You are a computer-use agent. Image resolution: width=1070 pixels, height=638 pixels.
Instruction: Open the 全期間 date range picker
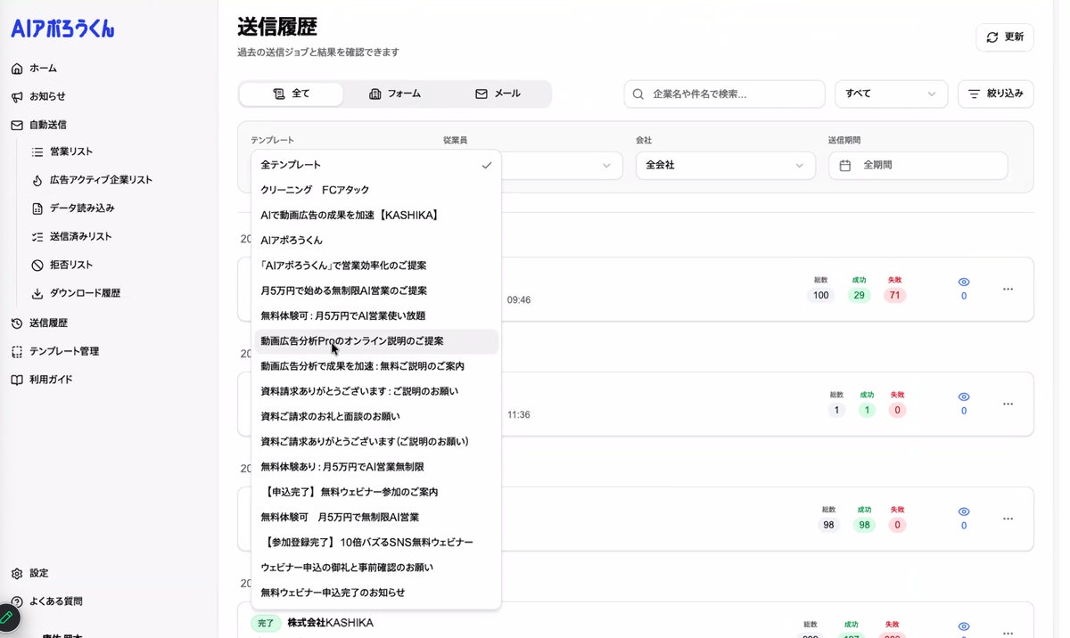click(x=918, y=166)
